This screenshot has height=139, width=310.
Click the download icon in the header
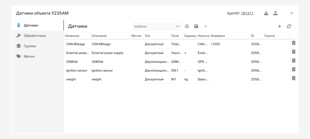click(x=266, y=13)
